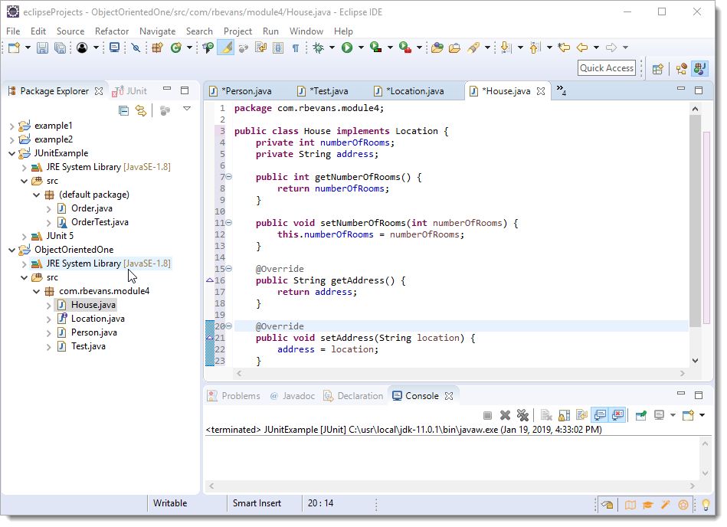Go to Next Annotation with down arrow icon
Viewport: 727px width, 527px height.
click(506, 47)
